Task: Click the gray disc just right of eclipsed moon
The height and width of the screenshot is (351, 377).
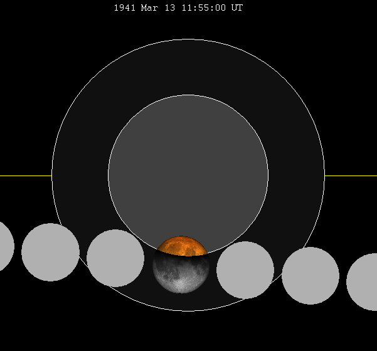Action: [x=245, y=270]
